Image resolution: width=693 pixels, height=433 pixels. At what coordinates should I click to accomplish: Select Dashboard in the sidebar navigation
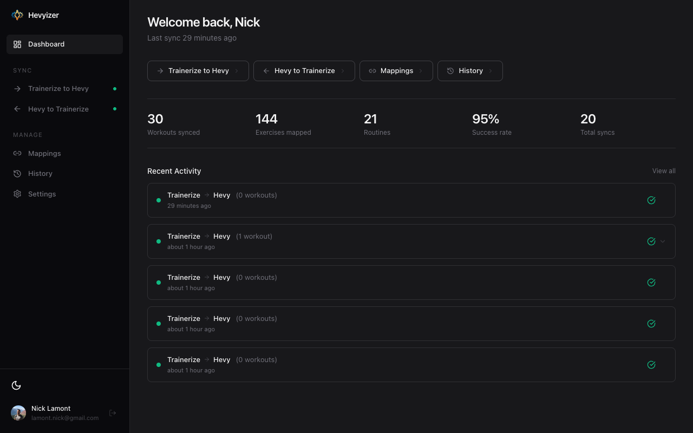[x=46, y=44]
